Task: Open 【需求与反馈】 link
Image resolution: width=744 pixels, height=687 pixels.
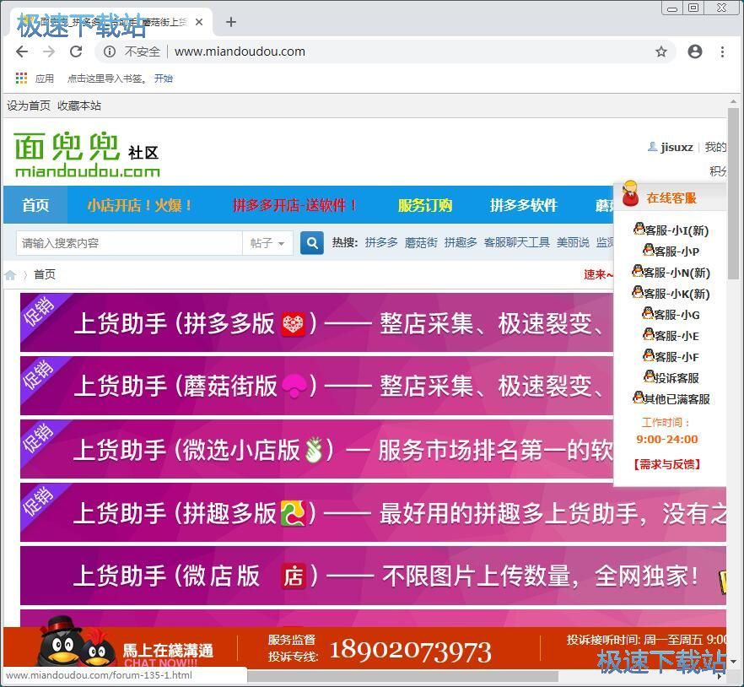Action: tap(667, 464)
